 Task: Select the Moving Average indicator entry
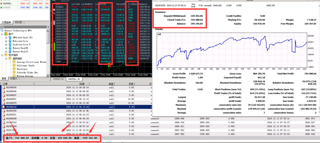[x=25, y=76]
